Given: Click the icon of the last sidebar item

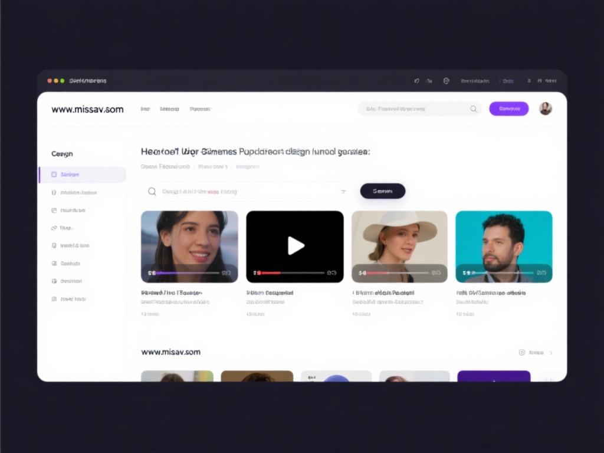Looking at the screenshot, I should pyautogui.click(x=54, y=299).
